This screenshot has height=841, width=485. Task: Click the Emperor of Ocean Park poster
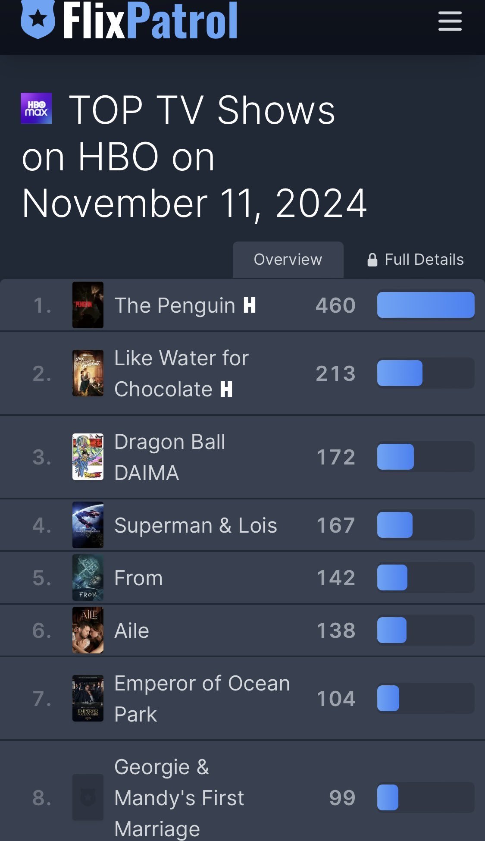coord(88,698)
